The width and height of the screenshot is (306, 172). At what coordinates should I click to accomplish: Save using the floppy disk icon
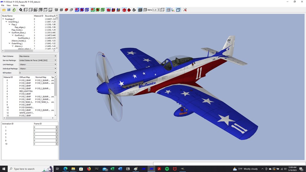9,10
